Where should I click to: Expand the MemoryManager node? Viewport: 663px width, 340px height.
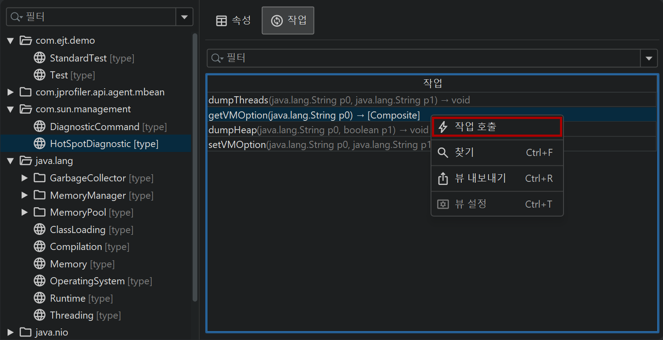coord(25,195)
